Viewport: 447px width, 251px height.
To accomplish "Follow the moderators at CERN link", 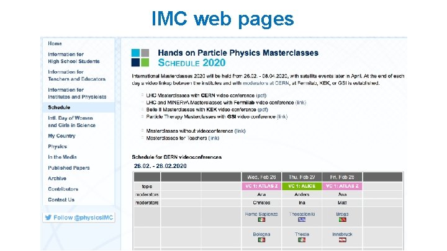I will point(266,83).
